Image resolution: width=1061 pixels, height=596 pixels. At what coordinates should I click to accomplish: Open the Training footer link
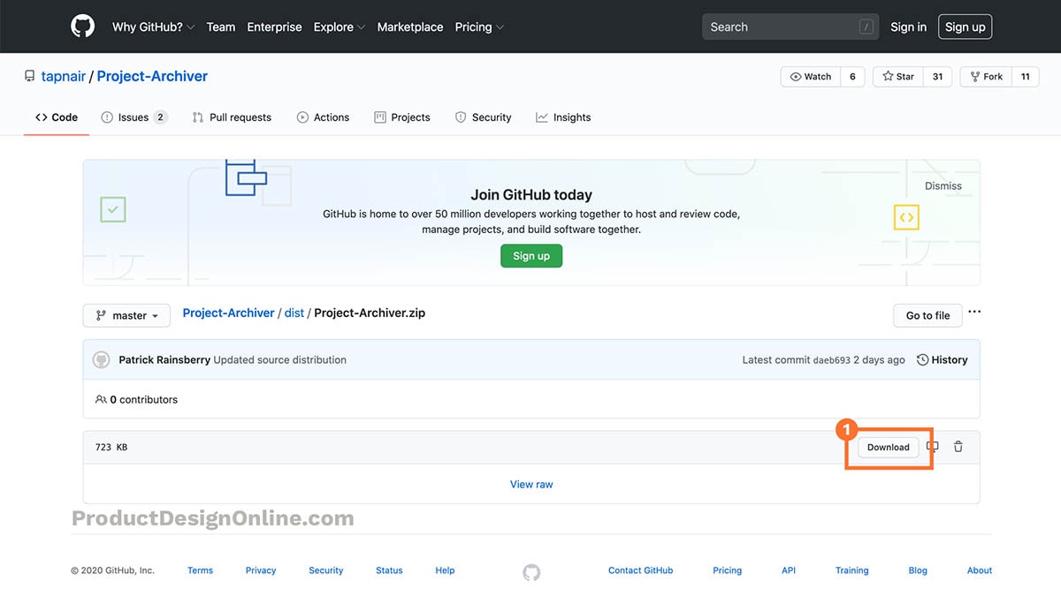pyautogui.click(x=852, y=570)
